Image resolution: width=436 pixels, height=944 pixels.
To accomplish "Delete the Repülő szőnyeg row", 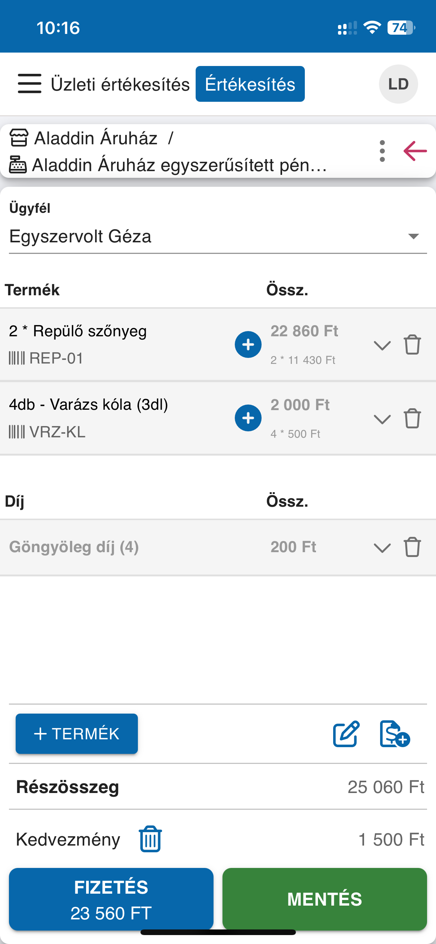I will tap(412, 344).
